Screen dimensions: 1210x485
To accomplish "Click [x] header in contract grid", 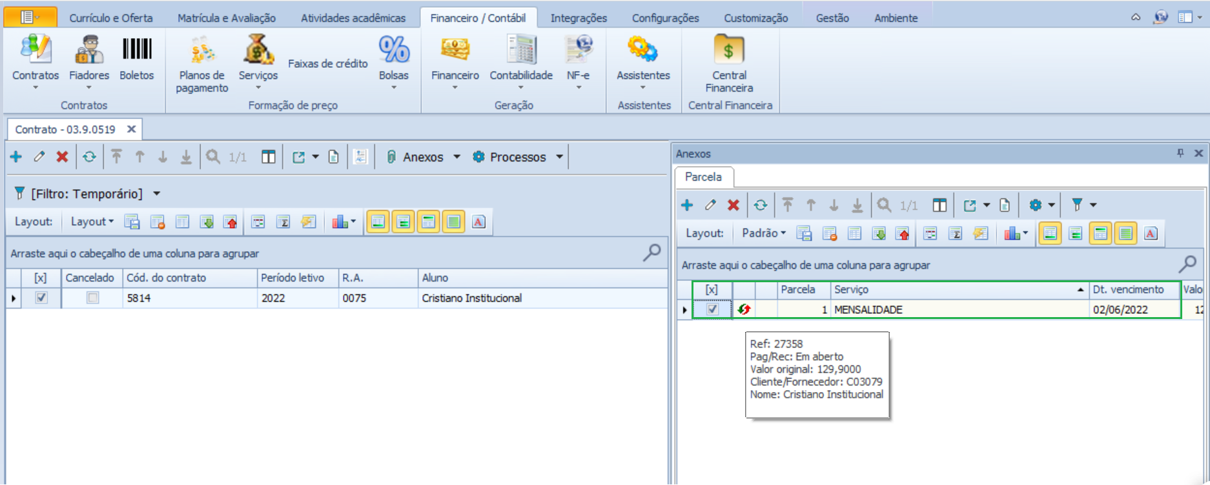I will click(x=41, y=278).
